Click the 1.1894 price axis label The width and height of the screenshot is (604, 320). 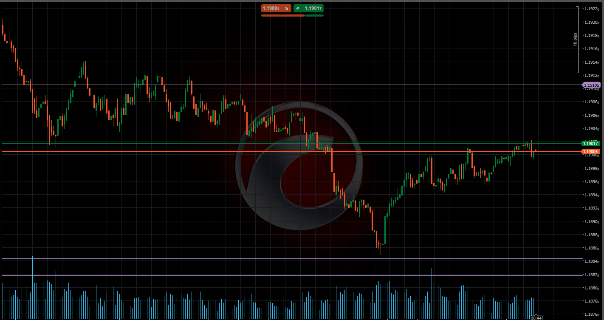point(592,195)
